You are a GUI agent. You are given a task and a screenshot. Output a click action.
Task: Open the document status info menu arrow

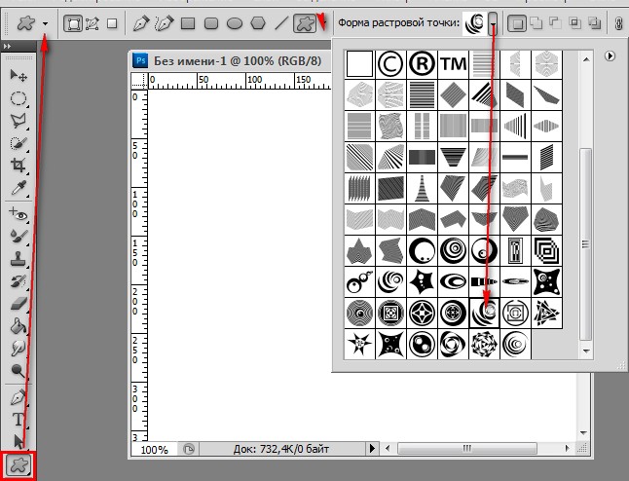[372, 448]
